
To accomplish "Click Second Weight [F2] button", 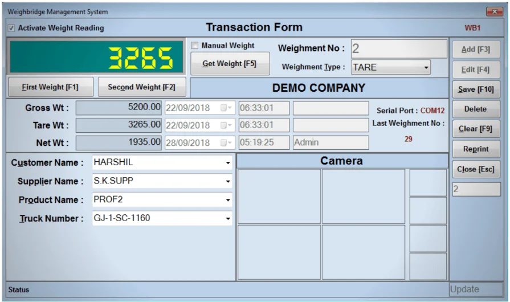I will (x=142, y=87).
